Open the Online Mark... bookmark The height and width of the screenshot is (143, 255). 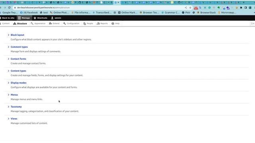tap(128, 12)
